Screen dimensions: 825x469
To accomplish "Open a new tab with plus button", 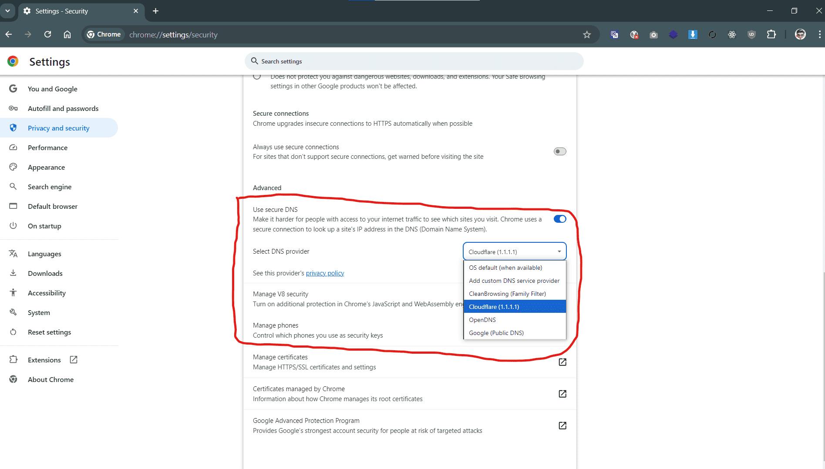I will point(155,11).
